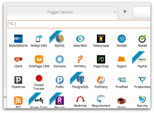Pick the premium Recurly icon
This screenshot has height=113, width=154.
(60, 101)
